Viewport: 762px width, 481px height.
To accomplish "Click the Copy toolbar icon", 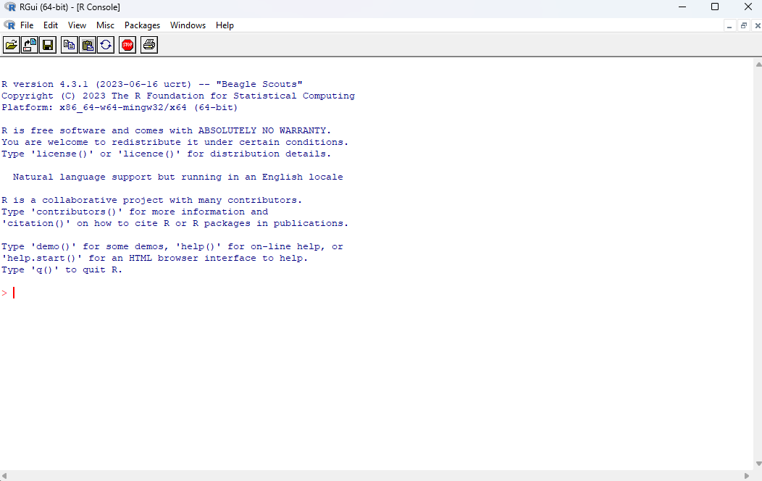I will (x=69, y=45).
